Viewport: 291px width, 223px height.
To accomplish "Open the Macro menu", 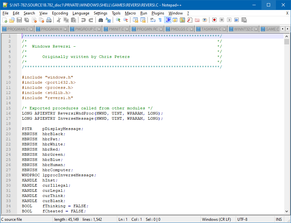I will click(x=130, y=13).
